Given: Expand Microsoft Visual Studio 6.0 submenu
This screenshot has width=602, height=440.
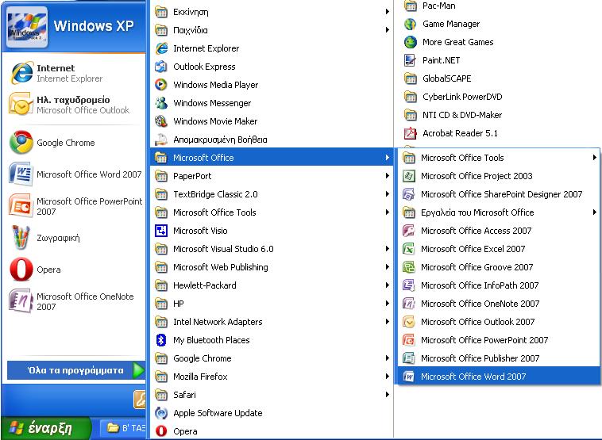Looking at the screenshot, I should [272, 249].
